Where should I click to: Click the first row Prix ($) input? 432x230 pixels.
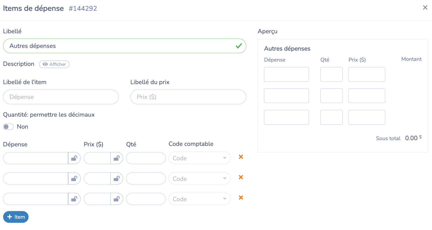[97, 158]
